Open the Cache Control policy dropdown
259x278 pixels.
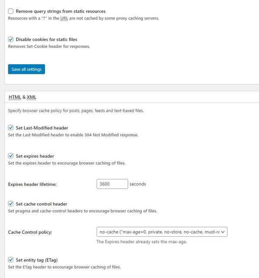(162, 232)
